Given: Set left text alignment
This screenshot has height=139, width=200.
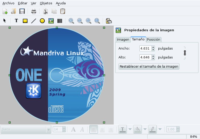Looking at the screenshot, I should [x=94, y=129].
